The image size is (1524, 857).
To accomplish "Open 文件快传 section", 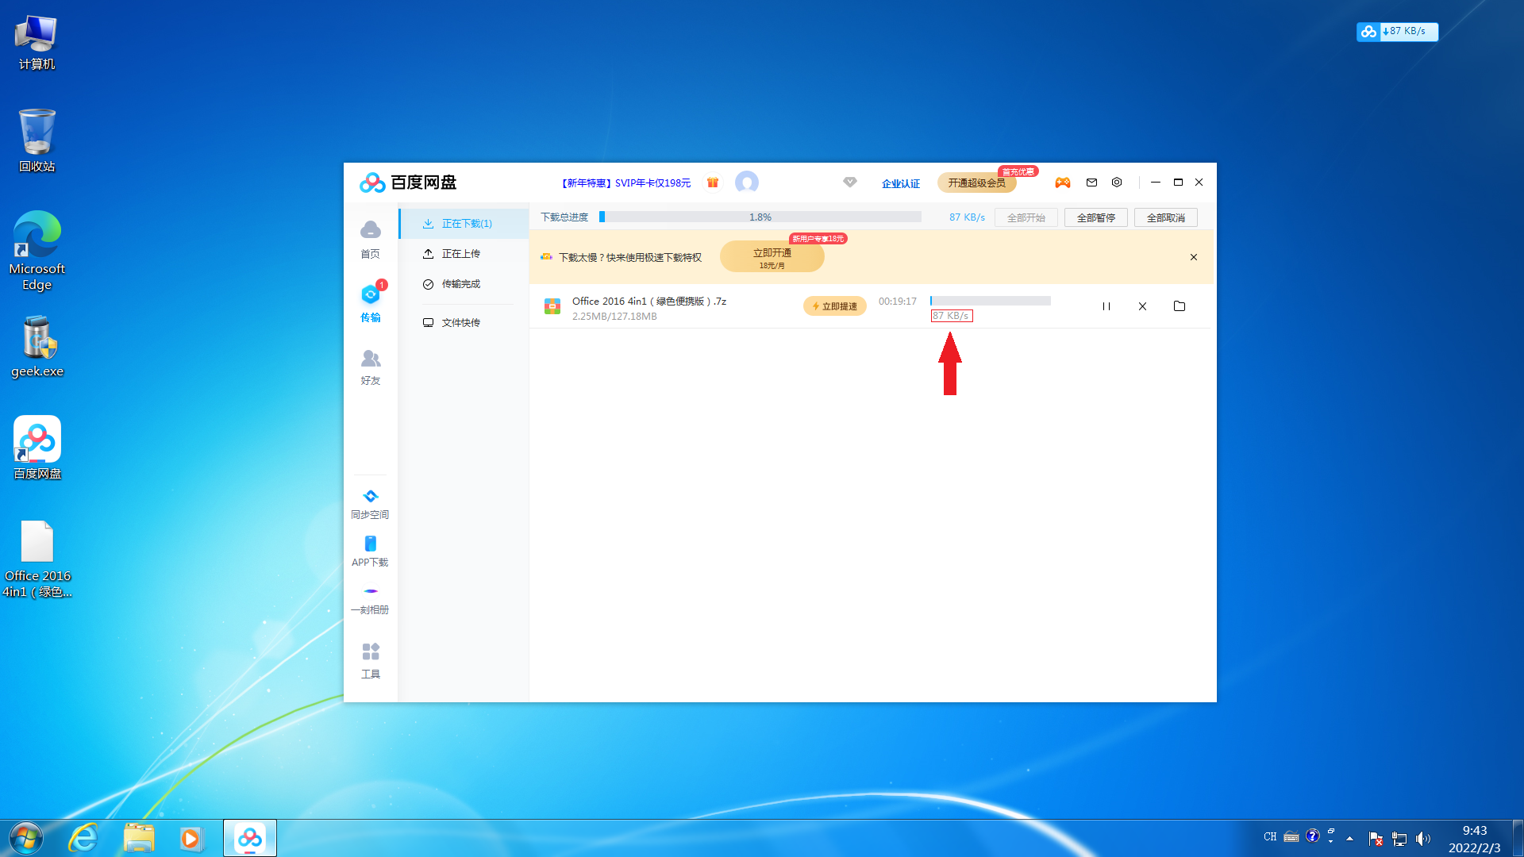I will click(x=464, y=323).
